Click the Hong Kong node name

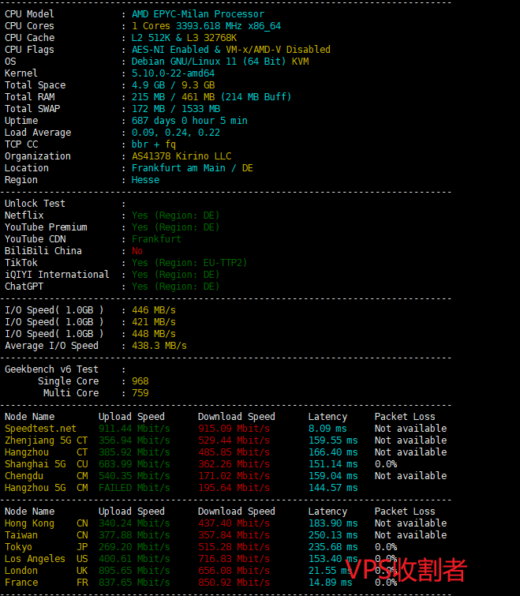[29, 523]
